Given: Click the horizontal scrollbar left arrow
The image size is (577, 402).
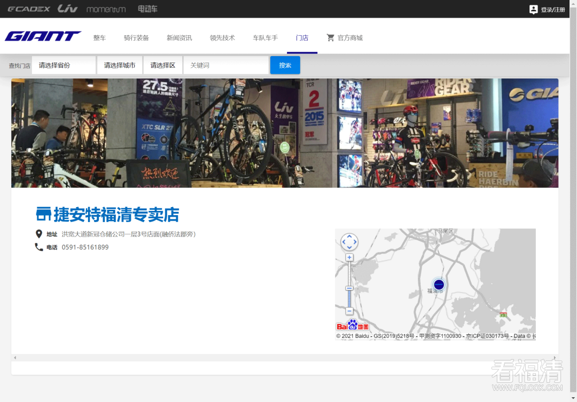Looking at the screenshot, I should point(15,358).
